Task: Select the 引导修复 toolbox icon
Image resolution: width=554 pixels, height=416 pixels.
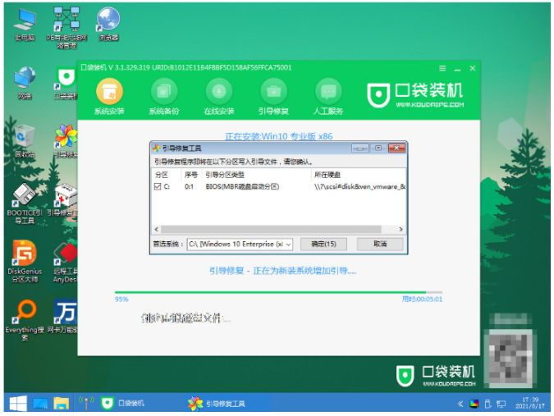Action: (274, 92)
